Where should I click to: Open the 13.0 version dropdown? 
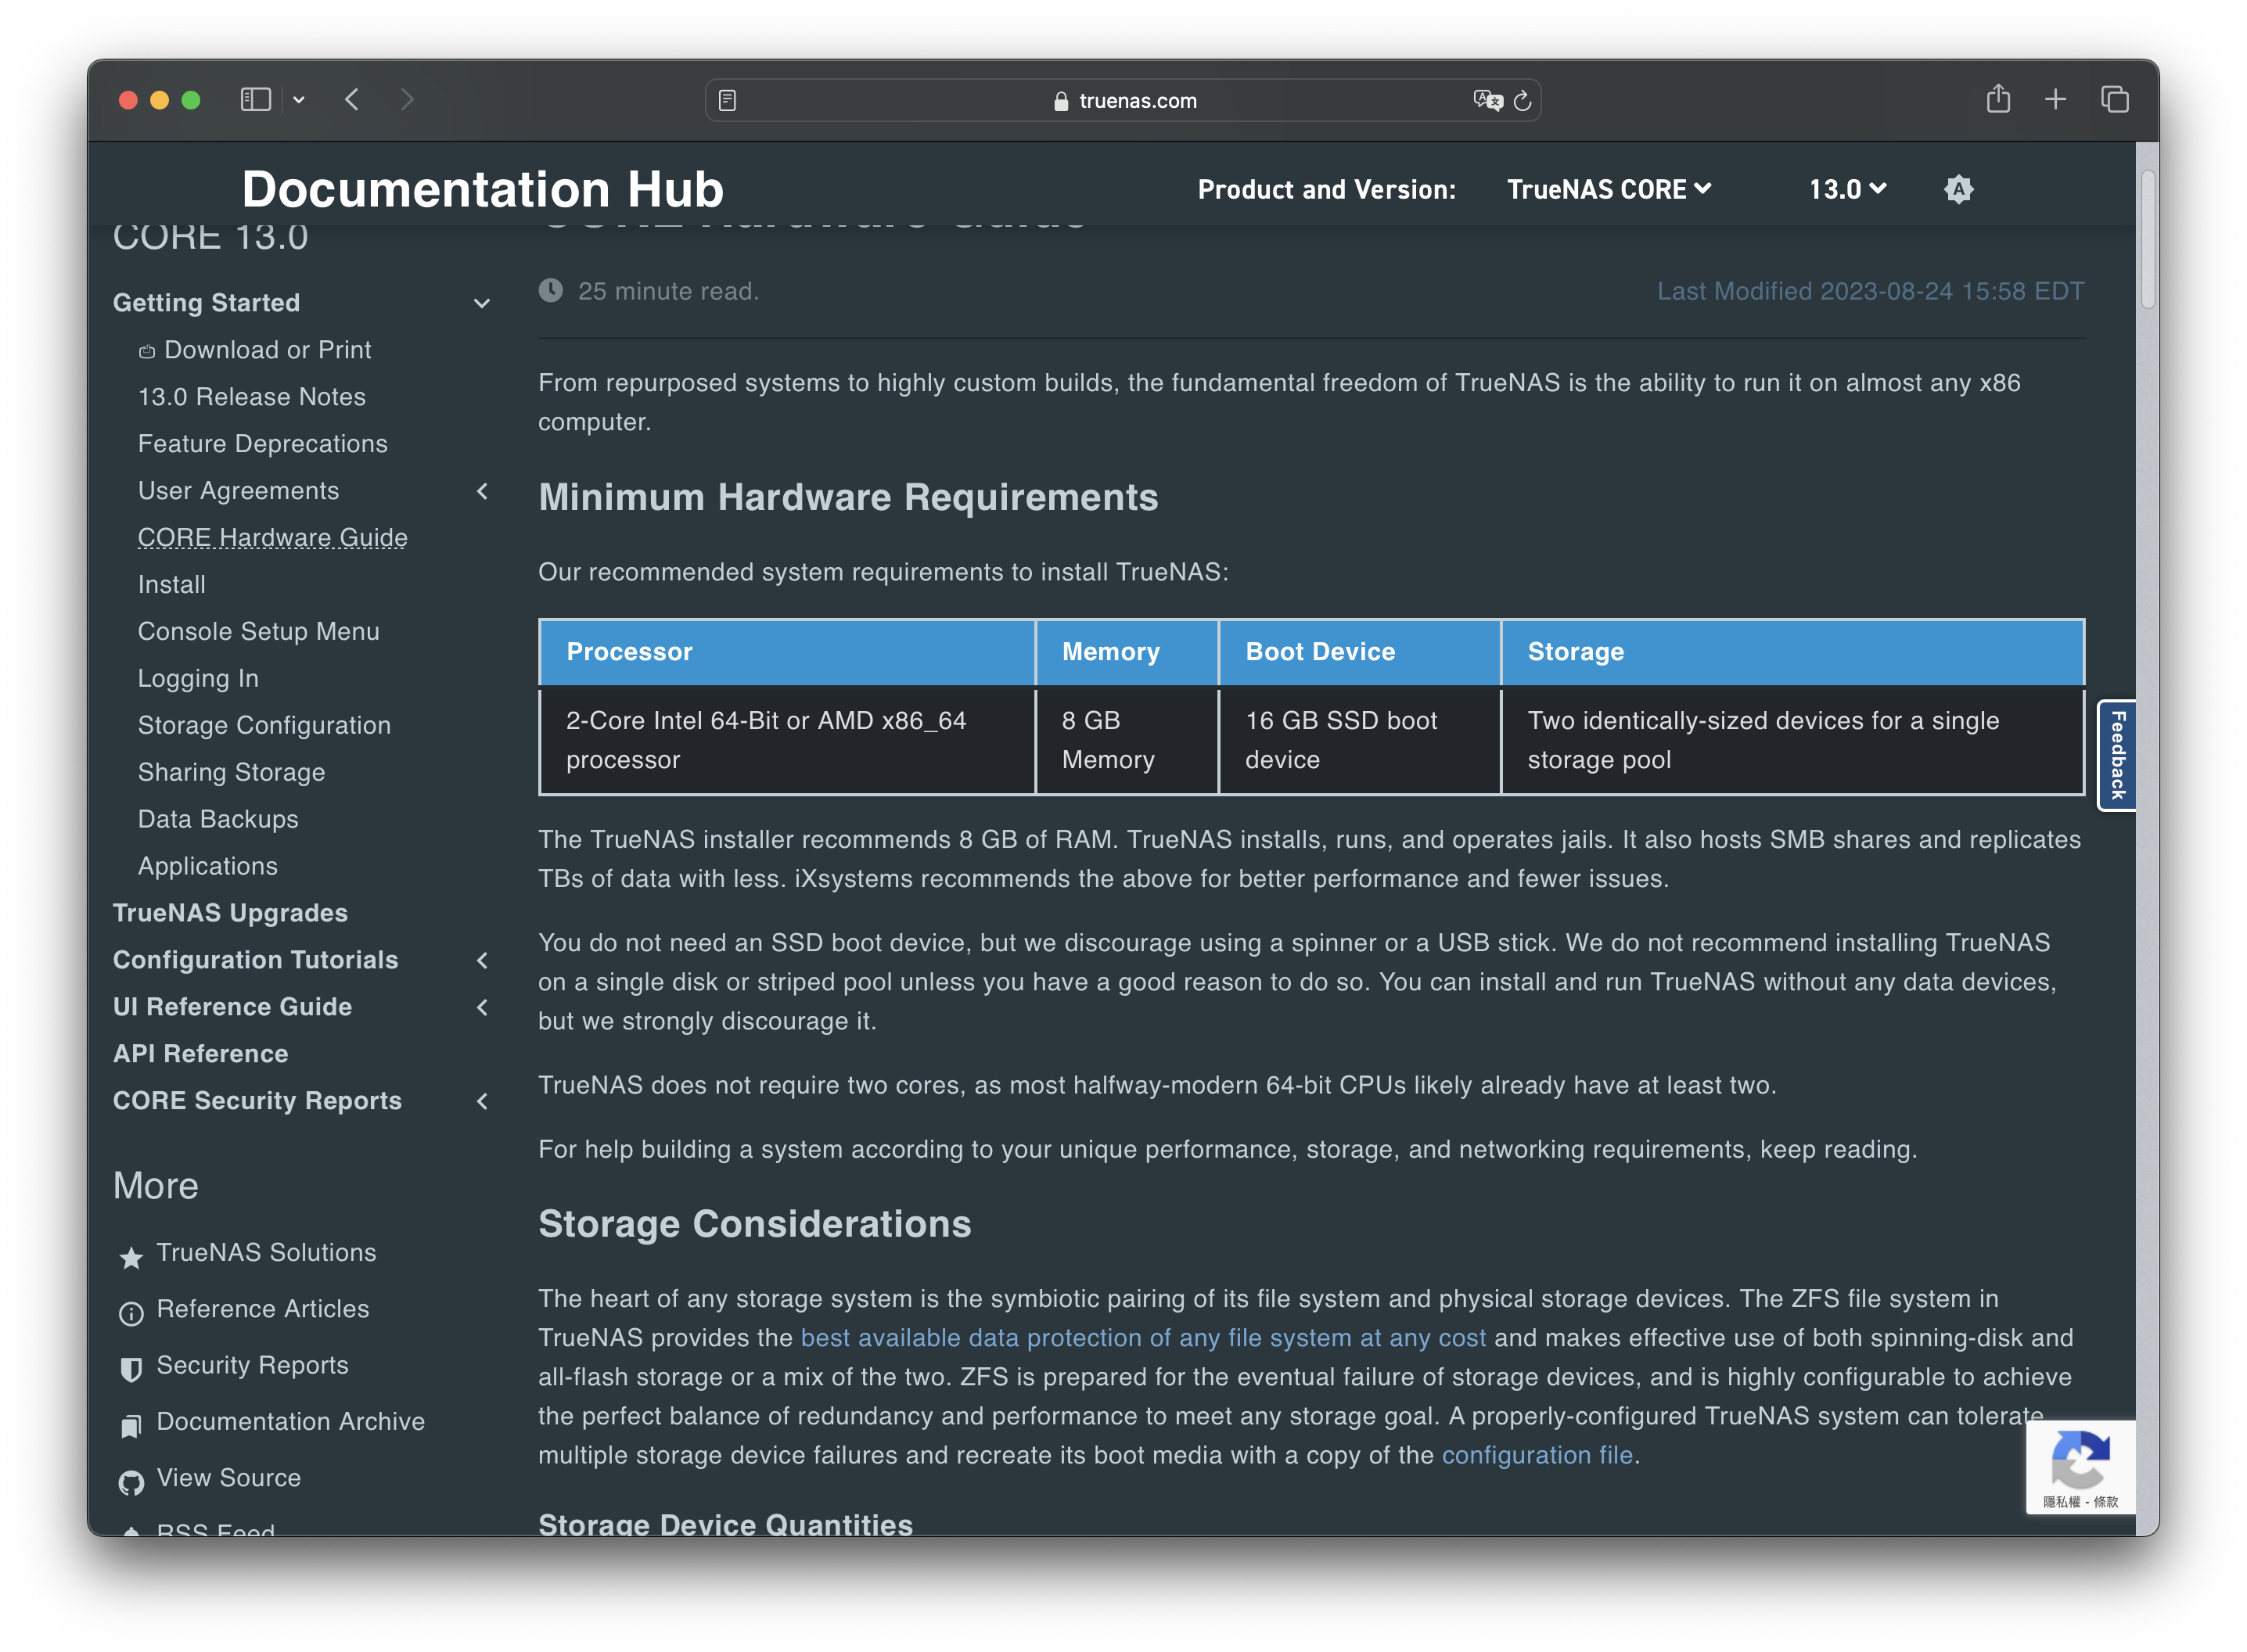(1846, 189)
